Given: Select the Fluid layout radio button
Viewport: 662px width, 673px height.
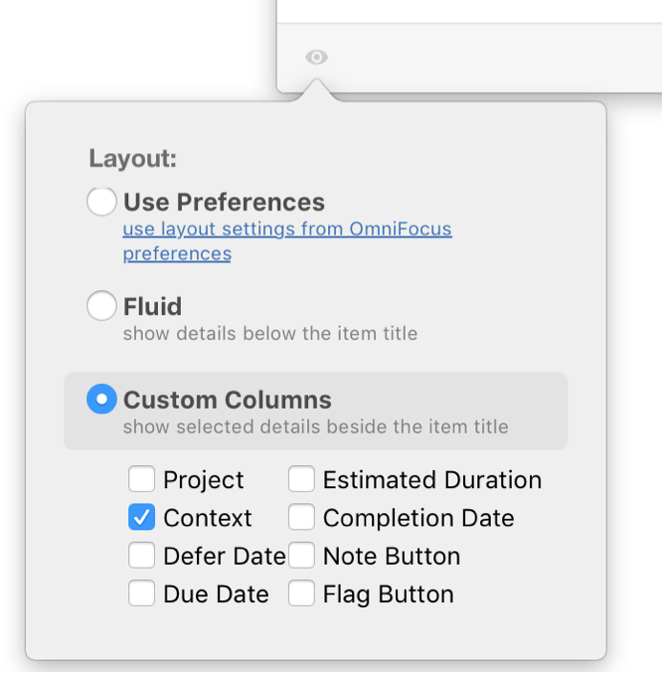Looking at the screenshot, I should point(101,306).
